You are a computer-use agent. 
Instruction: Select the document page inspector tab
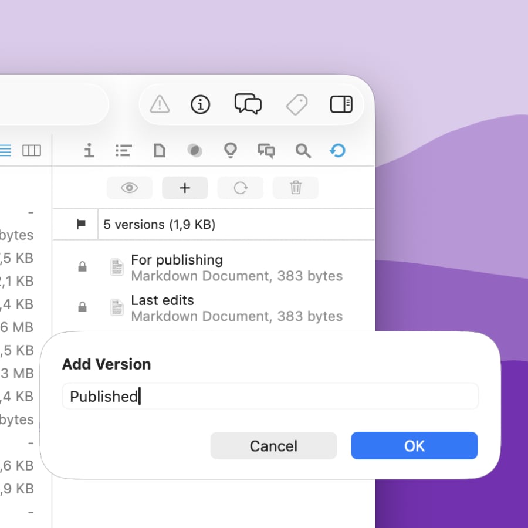pos(159,151)
